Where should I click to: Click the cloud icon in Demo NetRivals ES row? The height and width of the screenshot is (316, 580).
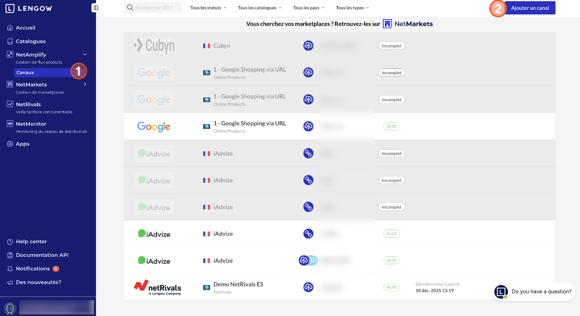pyautogui.click(x=308, y=287)
